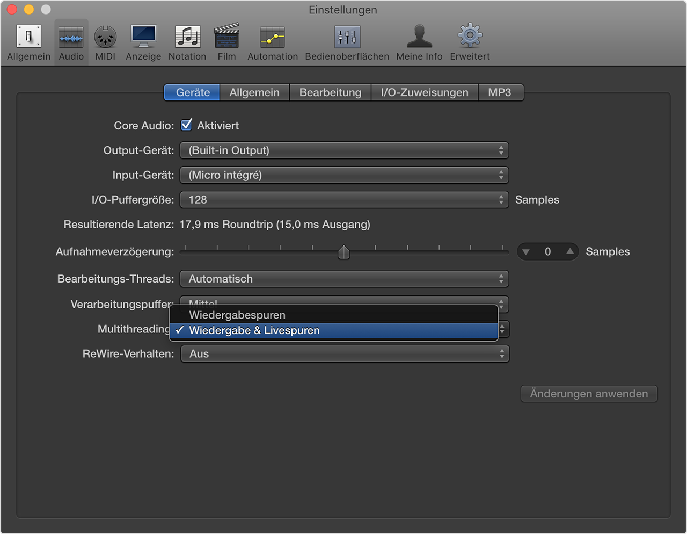Expand the ReWire-Verhalten dropdown
The image size is (687, 535).
tap(345, 354)
